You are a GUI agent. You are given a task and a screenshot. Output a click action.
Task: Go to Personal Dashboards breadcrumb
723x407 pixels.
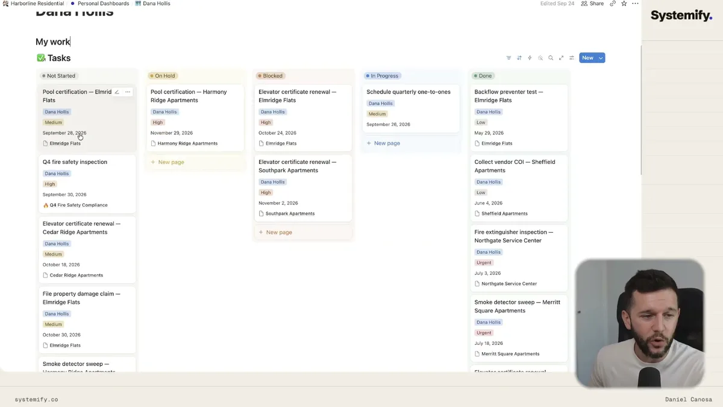pyautogui.click(x=100, y=4)
